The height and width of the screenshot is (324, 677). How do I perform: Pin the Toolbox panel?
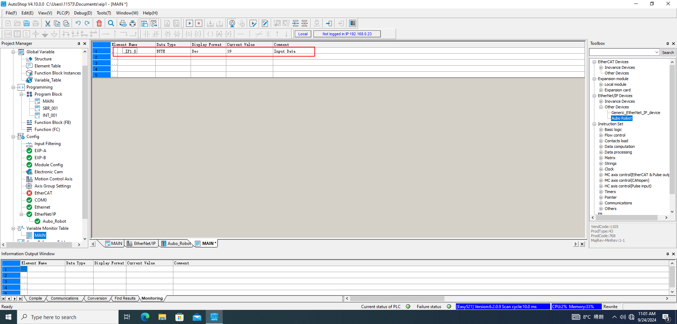point(667,43)
